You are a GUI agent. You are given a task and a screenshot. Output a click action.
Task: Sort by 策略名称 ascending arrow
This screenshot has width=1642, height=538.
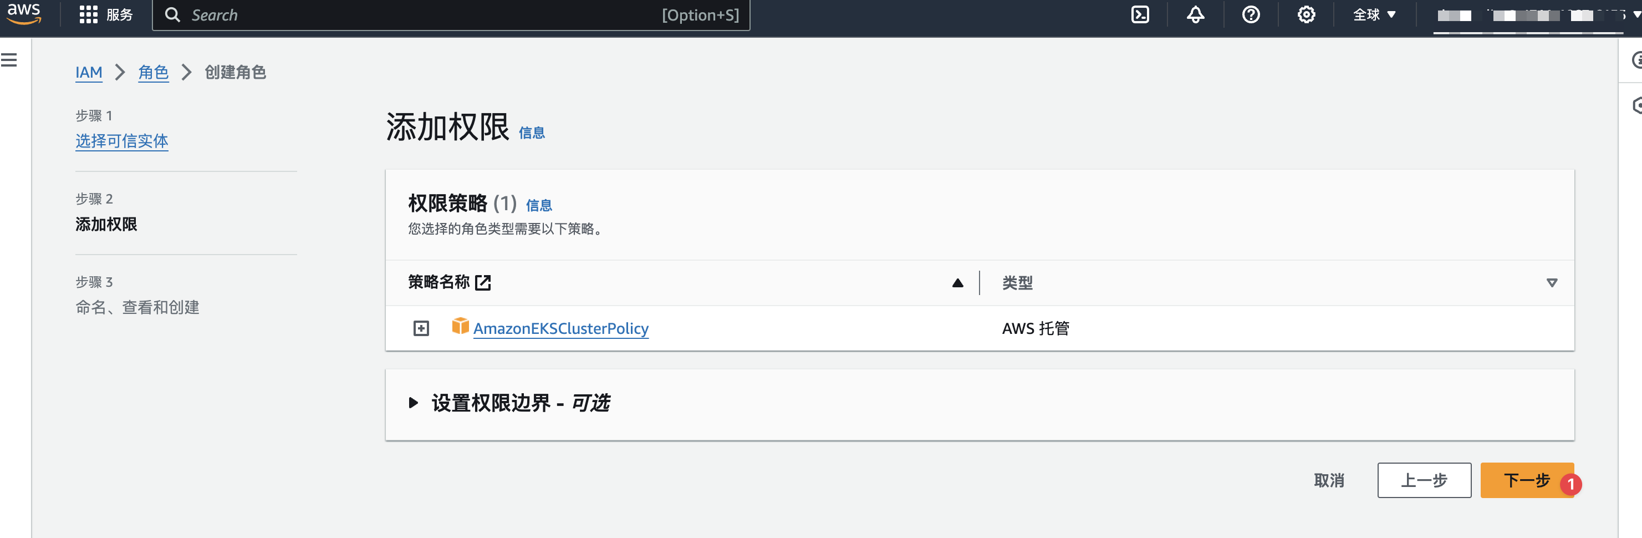point(957,283)
